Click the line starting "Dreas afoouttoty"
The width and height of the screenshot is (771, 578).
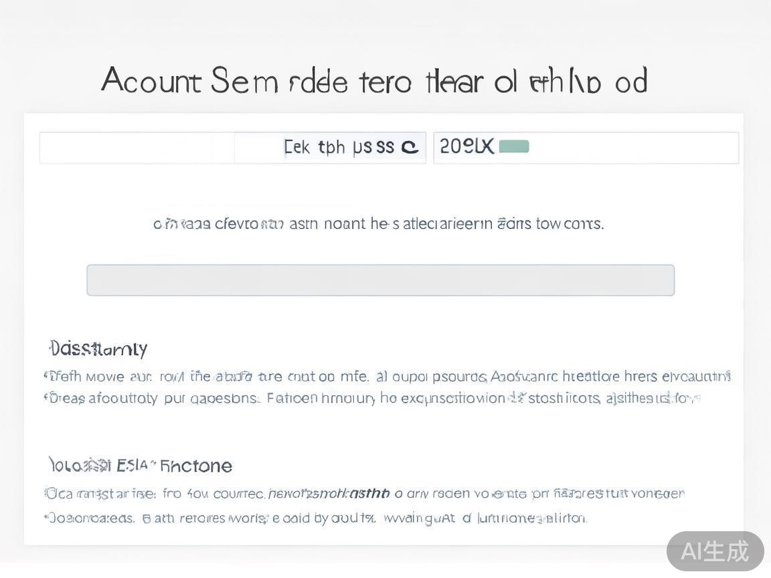pyautogui.click(x=372, y=399)
